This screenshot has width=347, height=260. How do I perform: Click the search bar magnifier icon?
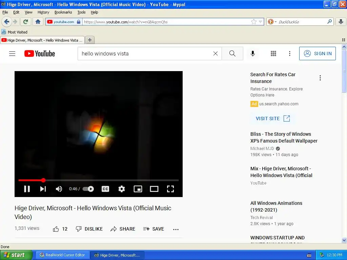329,22
